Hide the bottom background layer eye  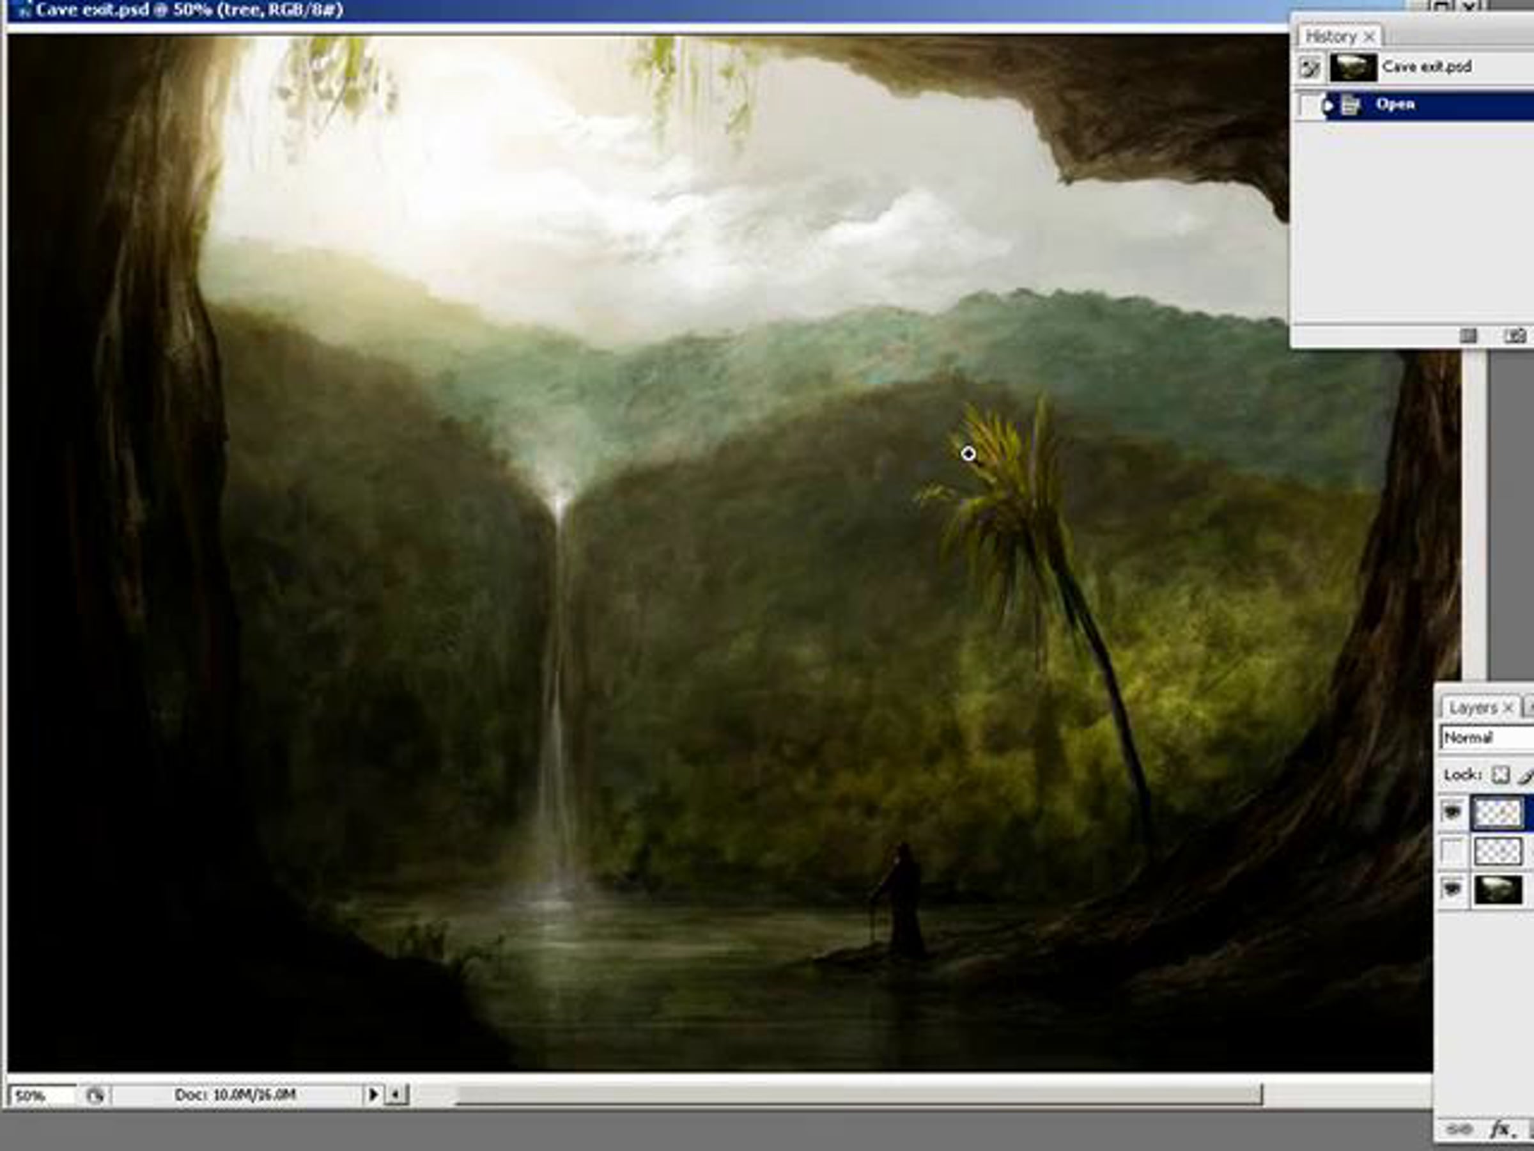(1452, 889)
